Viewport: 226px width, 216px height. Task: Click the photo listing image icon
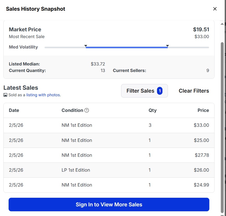pyautogui.click(x=5, y=95)
